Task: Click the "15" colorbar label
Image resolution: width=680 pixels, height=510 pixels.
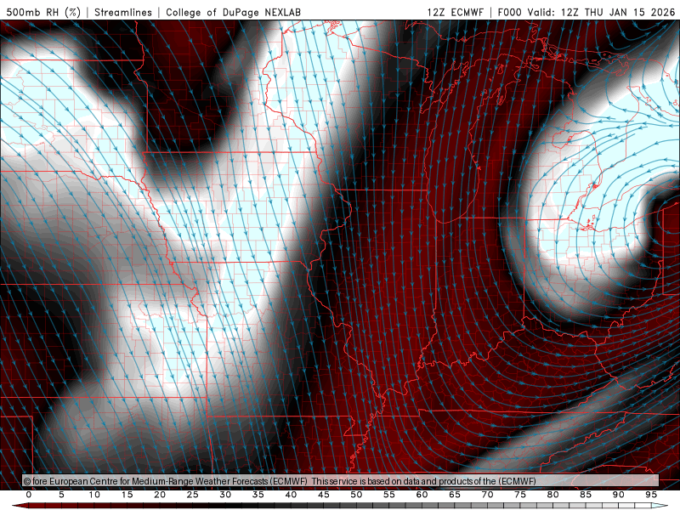Action: [127, 495]
